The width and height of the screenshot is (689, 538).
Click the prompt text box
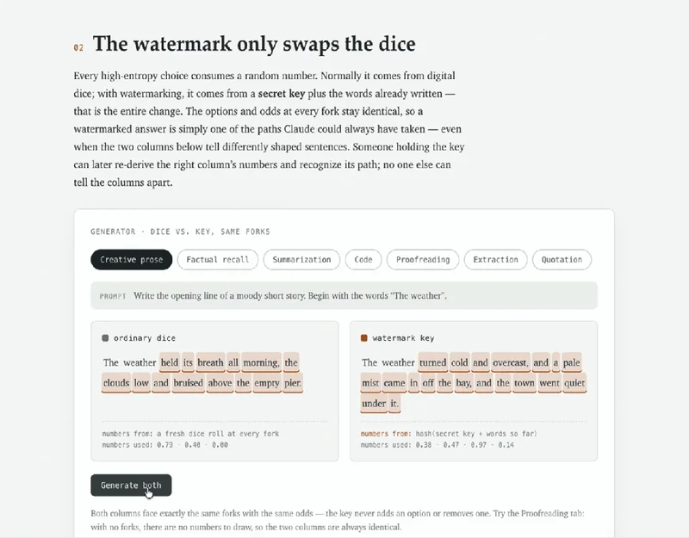point(344,295)
